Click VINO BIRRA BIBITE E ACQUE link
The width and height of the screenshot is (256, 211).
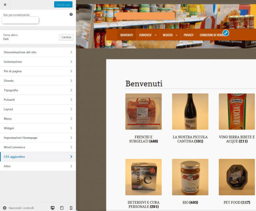(237, 139)
